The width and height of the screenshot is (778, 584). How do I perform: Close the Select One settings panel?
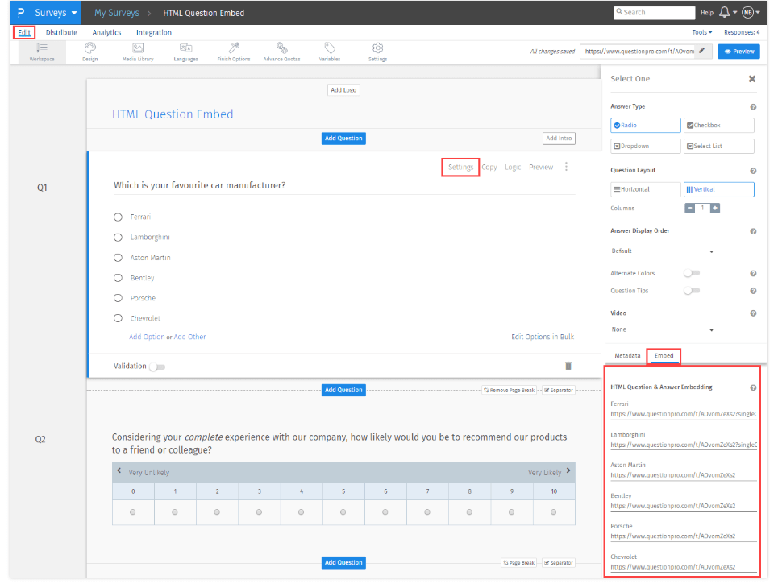(752, 79)
